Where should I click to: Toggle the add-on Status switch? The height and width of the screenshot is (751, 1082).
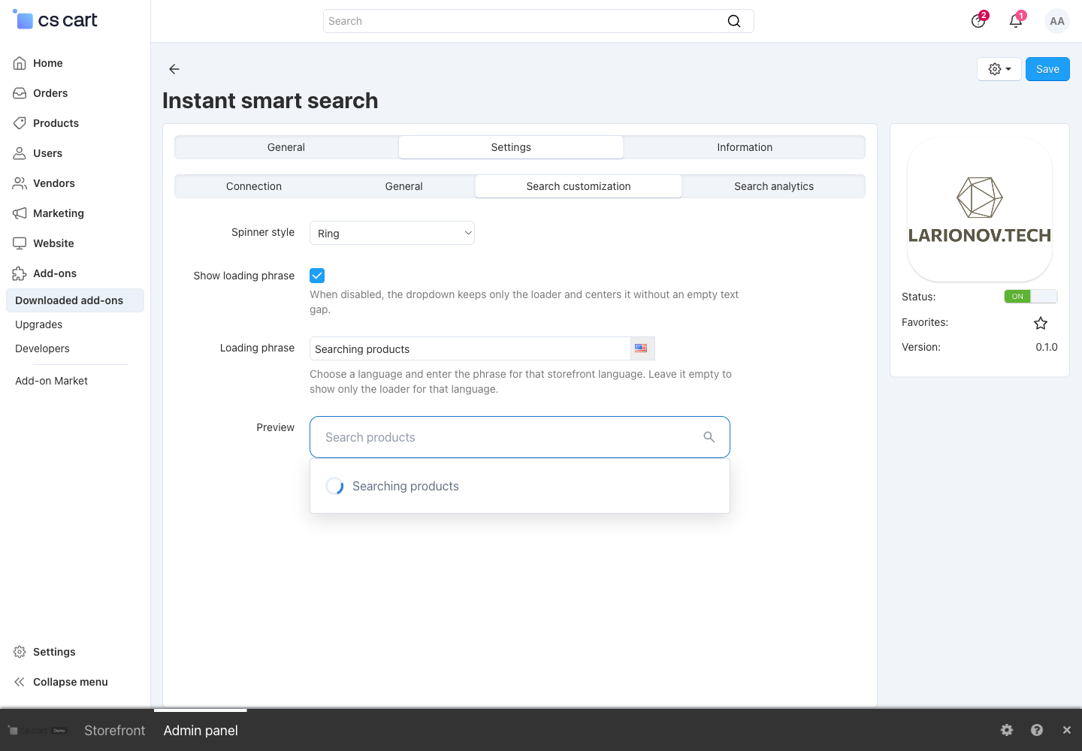click(x=1031, y=297)
